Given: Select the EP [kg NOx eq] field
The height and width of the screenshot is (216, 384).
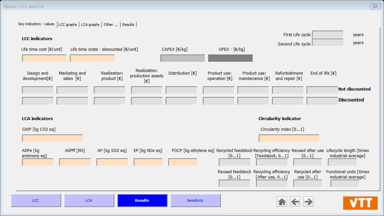Looking at the screenshot, I should point(148,162).
